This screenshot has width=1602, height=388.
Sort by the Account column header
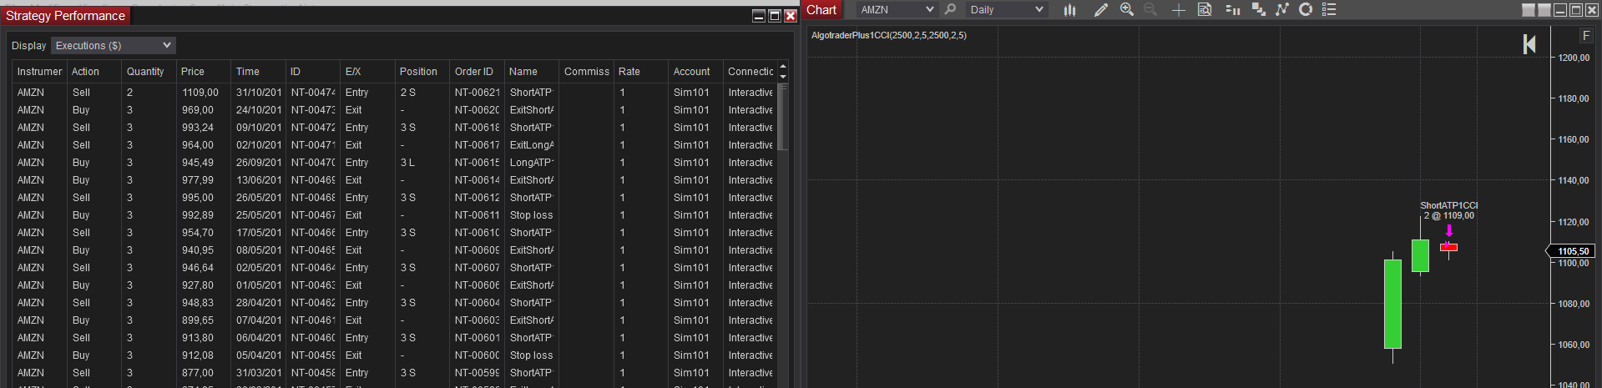pyautogui.click(x=695, y=72)
